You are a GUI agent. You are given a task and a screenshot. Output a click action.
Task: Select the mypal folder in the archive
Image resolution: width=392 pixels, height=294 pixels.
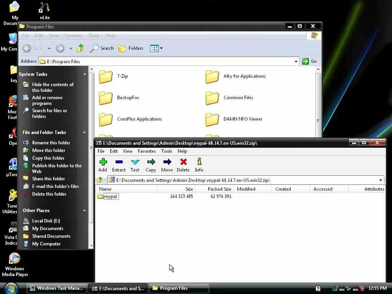click(x=108, y=196)
